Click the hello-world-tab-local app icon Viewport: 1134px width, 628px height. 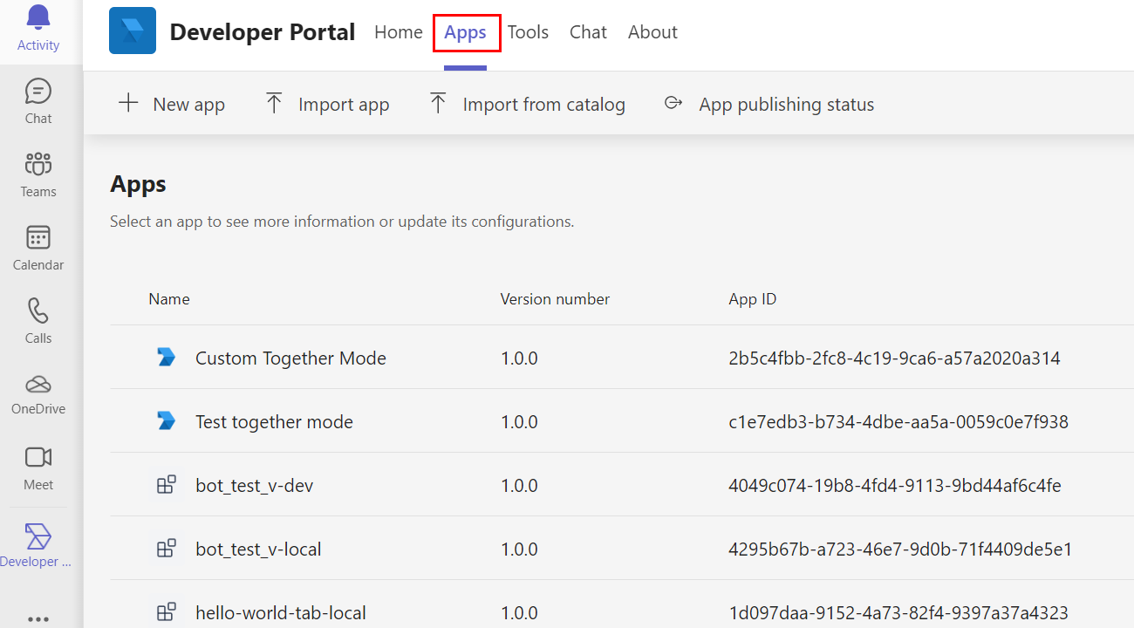pyautogui.click(x=166, y=612)
